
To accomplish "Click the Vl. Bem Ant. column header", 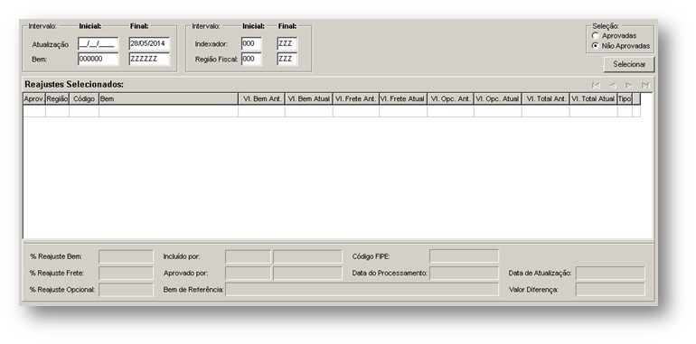I will 261,98.
